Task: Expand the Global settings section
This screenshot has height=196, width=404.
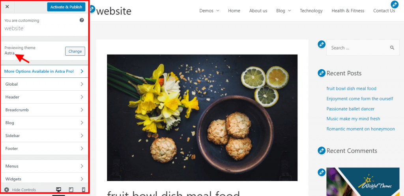Action: click(x=45, y=84)
